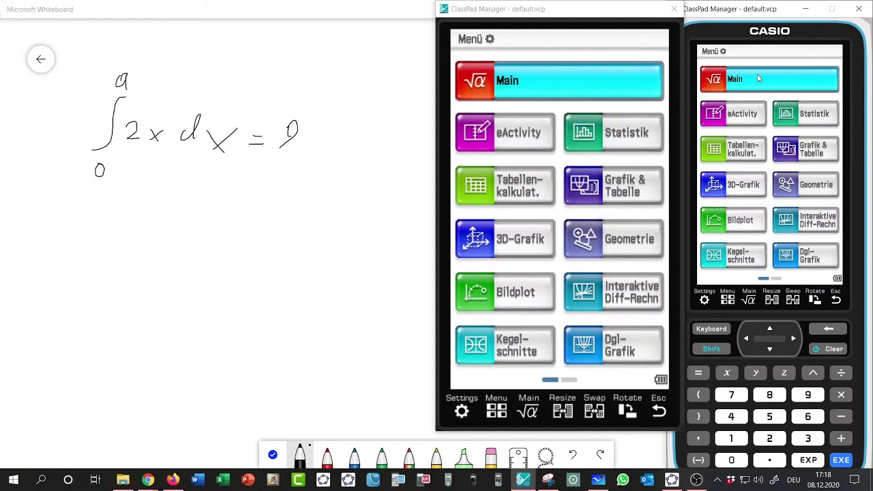The width and height of the screenshot is (873, 491).
Task: Open Excel from taskbar
Action: click(x=222, y=480)
